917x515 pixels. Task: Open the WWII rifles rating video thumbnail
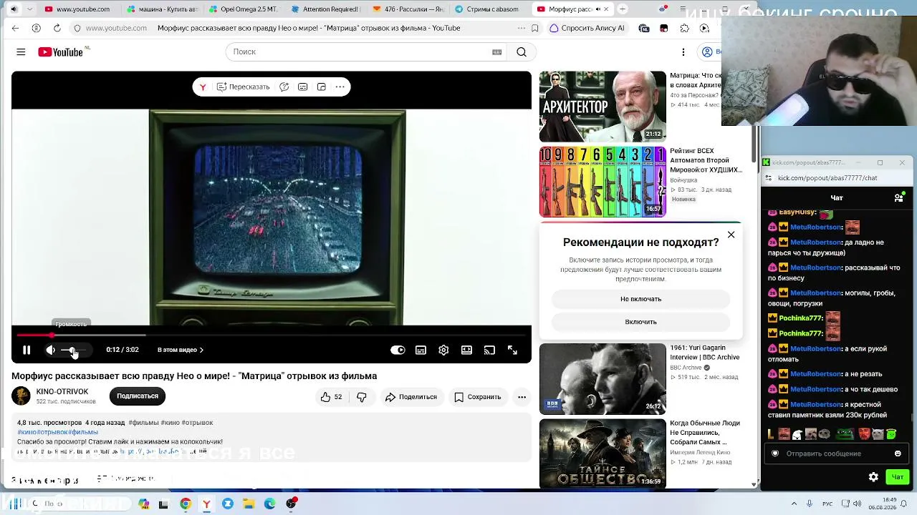[x=602, y=182]
